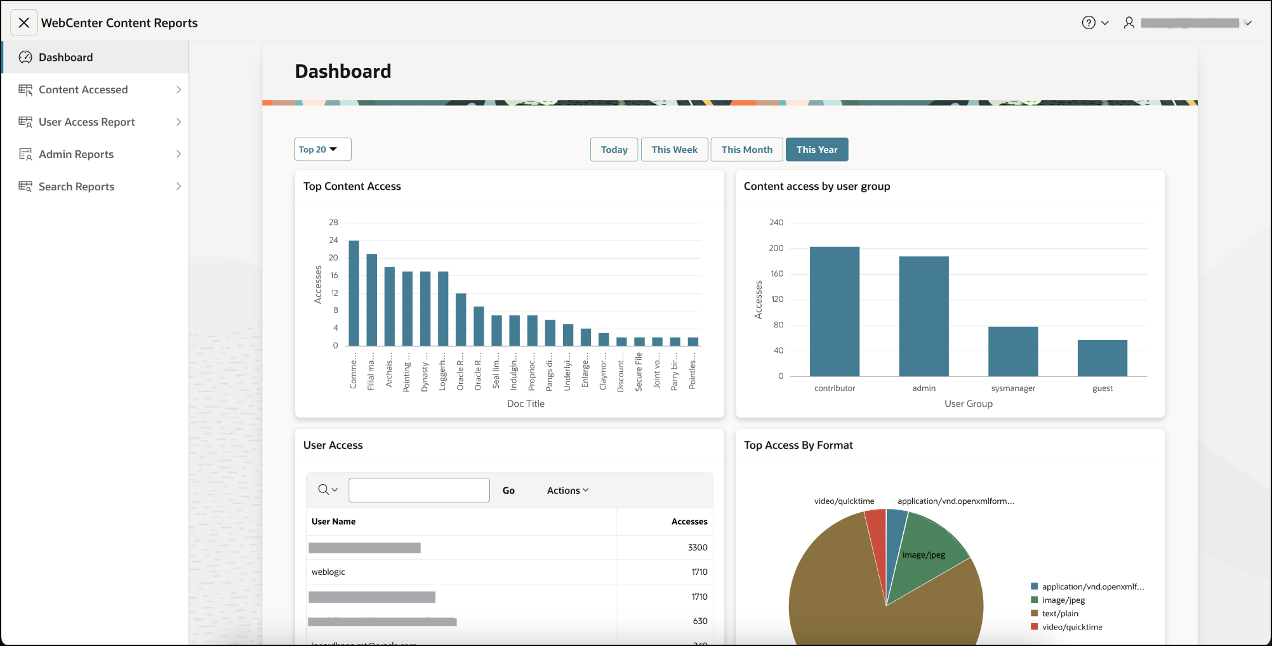
Task: Filter dashboard by Today
Action: pos(614,150)
